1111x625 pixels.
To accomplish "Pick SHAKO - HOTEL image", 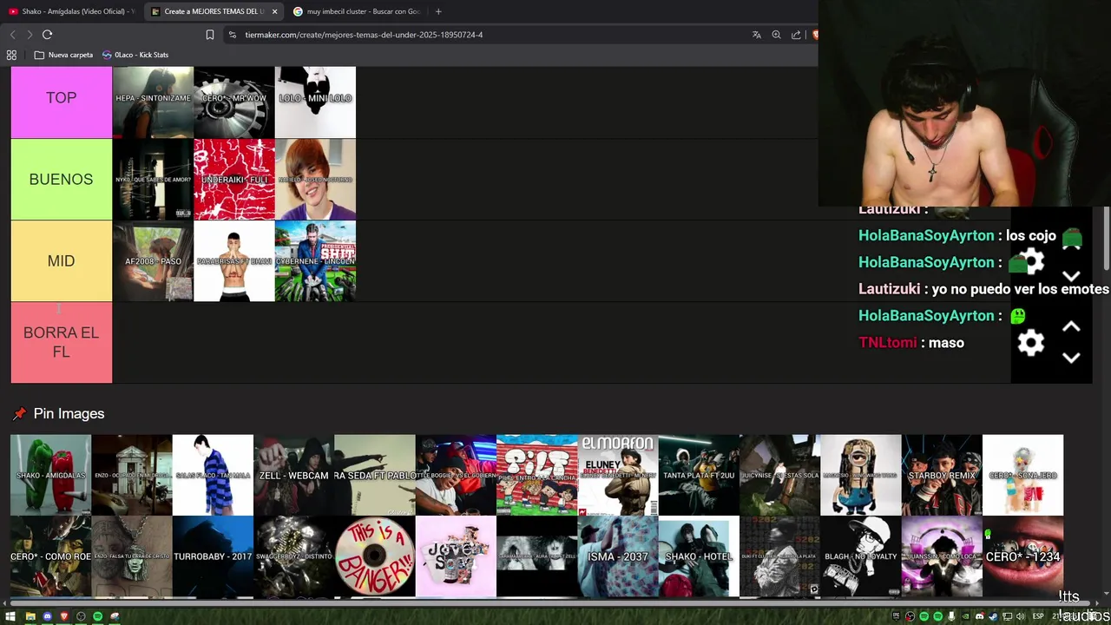I will (x=699, y=556).
